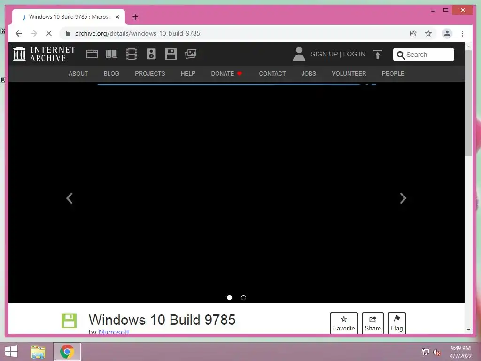Viewport: 481px width, 361px height.
Task: Open the Chrome three-dot menu
Action: click(462, 33)
